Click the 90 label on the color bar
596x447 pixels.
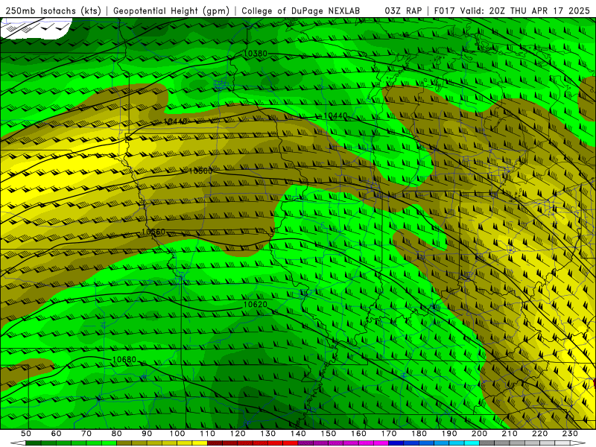point(147,434)
